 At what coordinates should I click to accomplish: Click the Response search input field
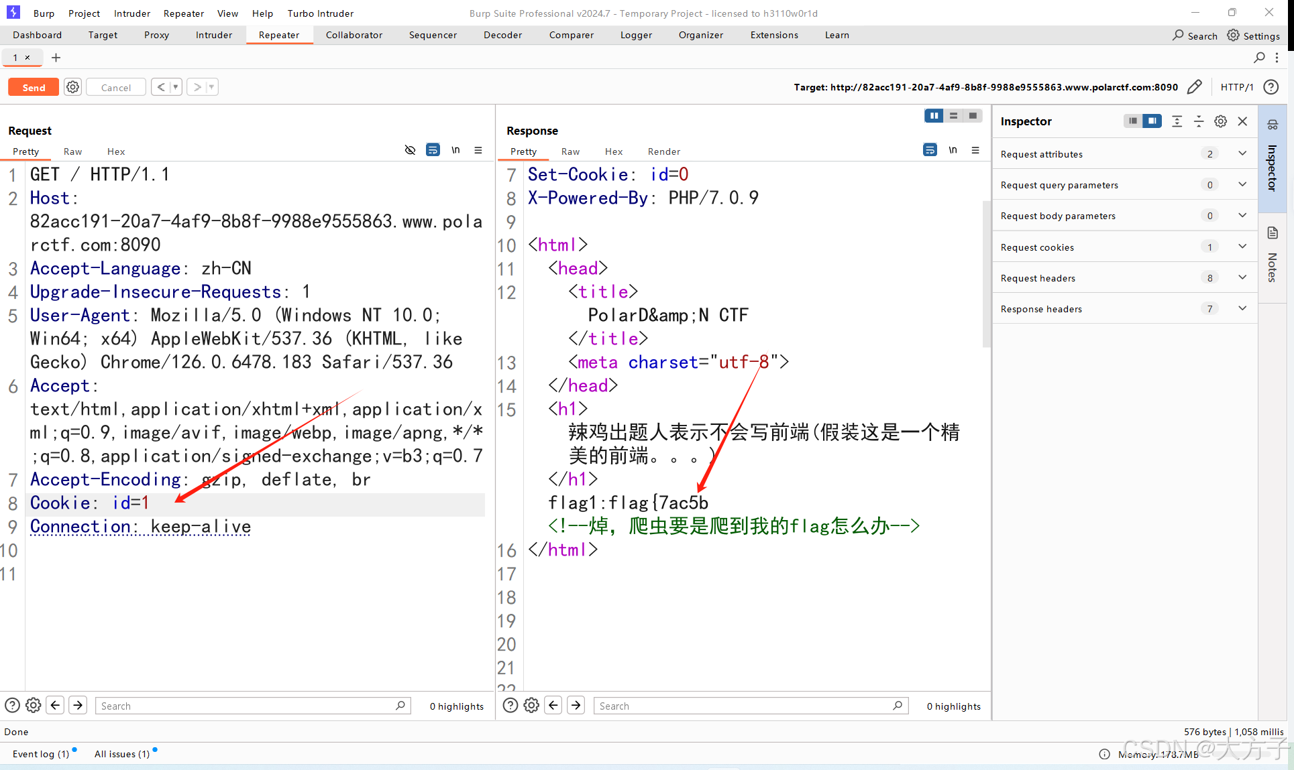pyautogui.click(x=745, y=706)
